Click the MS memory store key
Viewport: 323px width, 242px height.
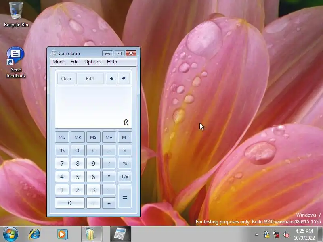pyautogui.click(x=93, y=137)
